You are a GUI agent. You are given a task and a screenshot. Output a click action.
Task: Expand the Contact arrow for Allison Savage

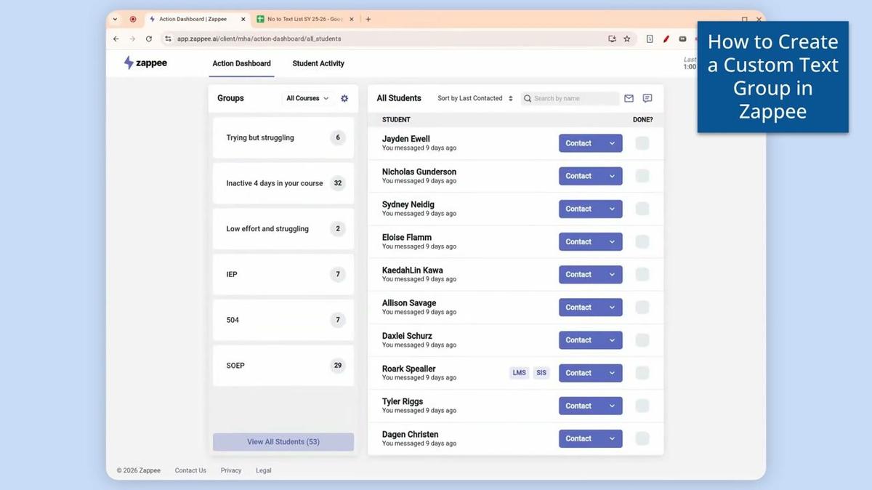tap(612, 307)
